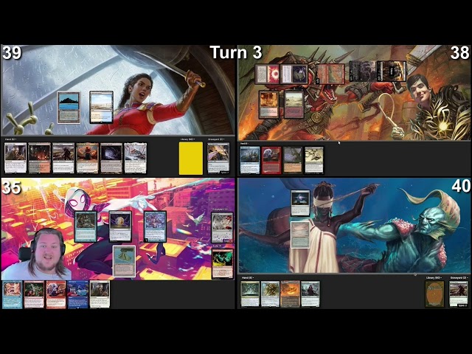Open the Exile label in the 35-life panel
This screenshot has width=472, height=354.
point(217,246)
